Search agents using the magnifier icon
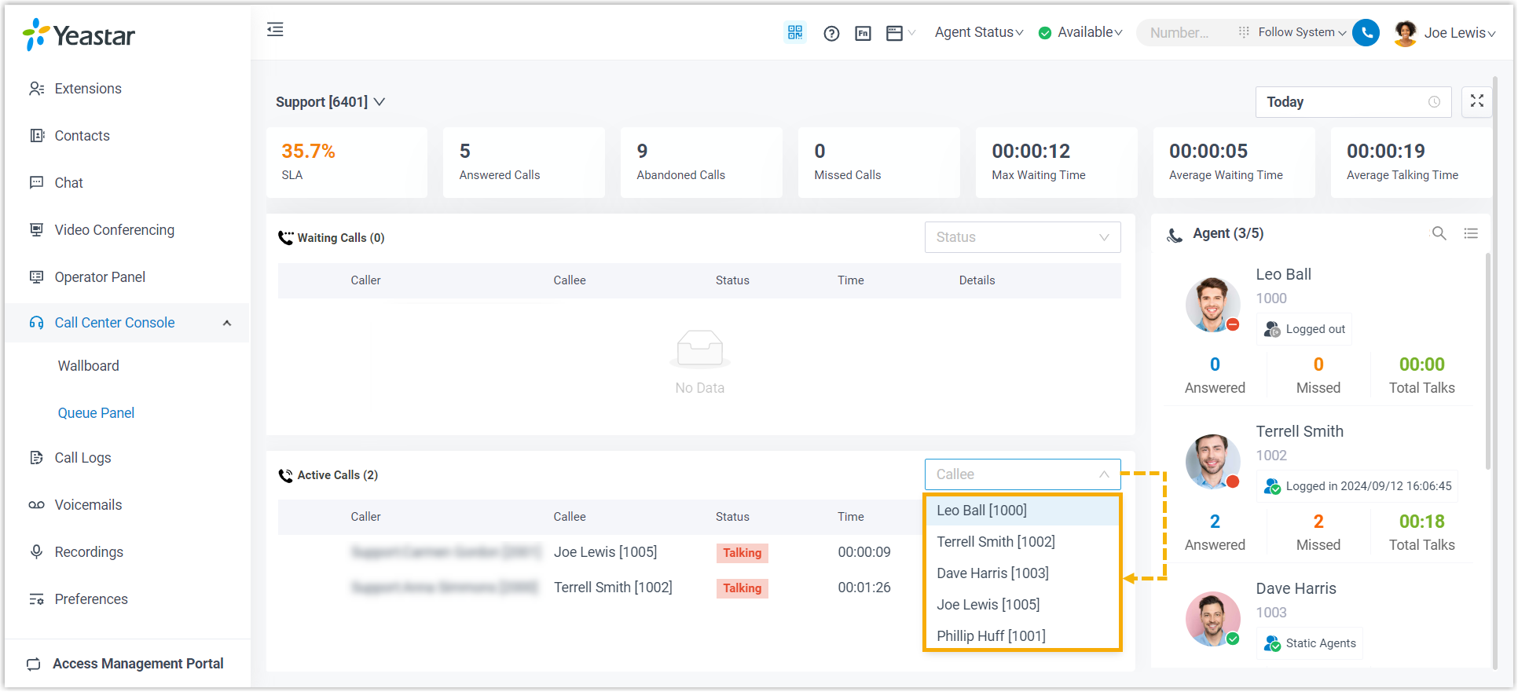 (x=1439, y=233)
